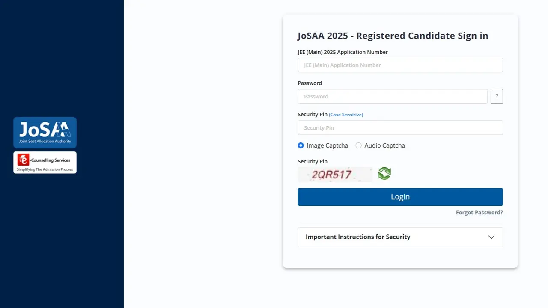Click the JoSAA 2025 Sign in heading

point(393,36)
